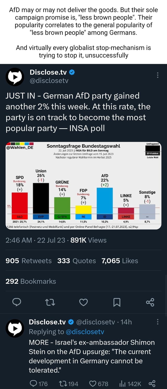Viewport: 167px width, 389px height.
Task: Click the 'Replying to @disclosetv' mention link
Action: point(85,332)
